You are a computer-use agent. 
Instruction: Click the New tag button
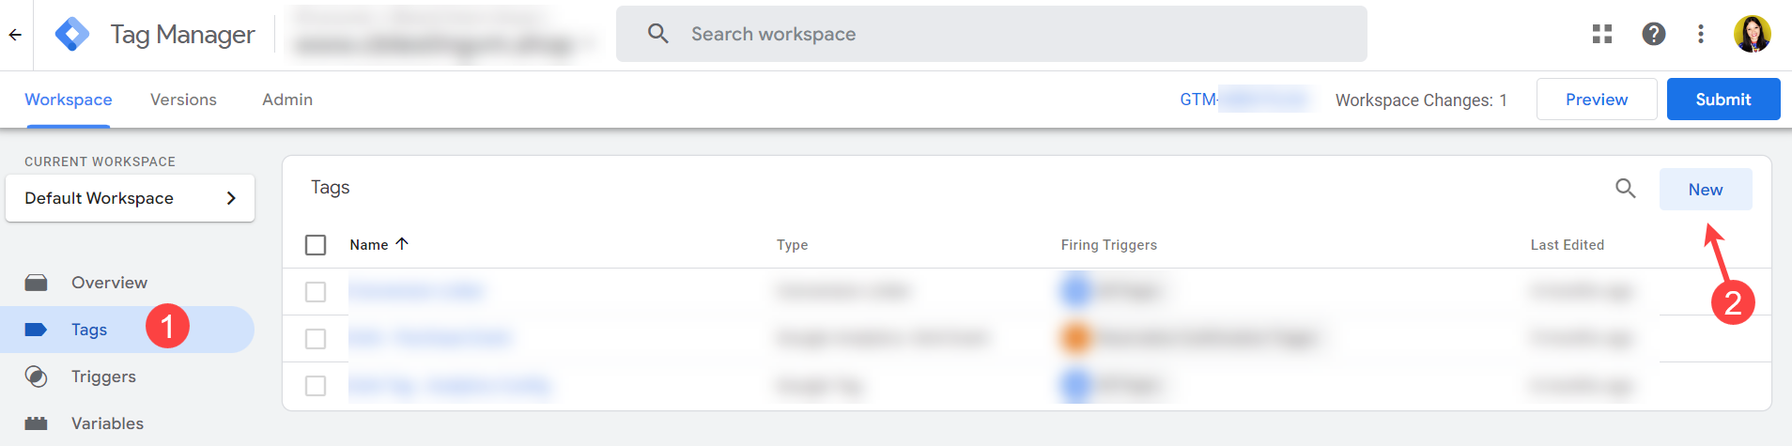pyautogui.click(x=1705, y=190)
